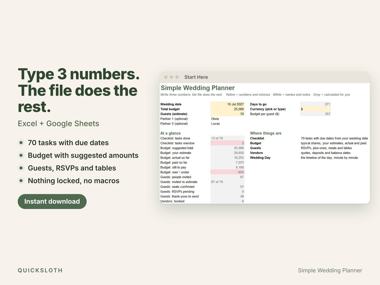Screen dimensions: 380x285
Task: Click the Total budget cell 25,000
Action: 227,109
